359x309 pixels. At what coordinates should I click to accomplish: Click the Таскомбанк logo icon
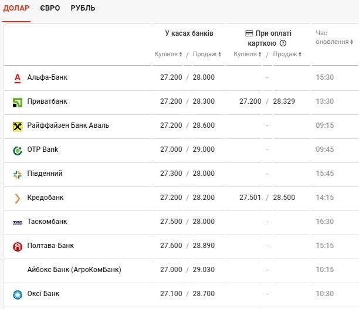point(17,222)
